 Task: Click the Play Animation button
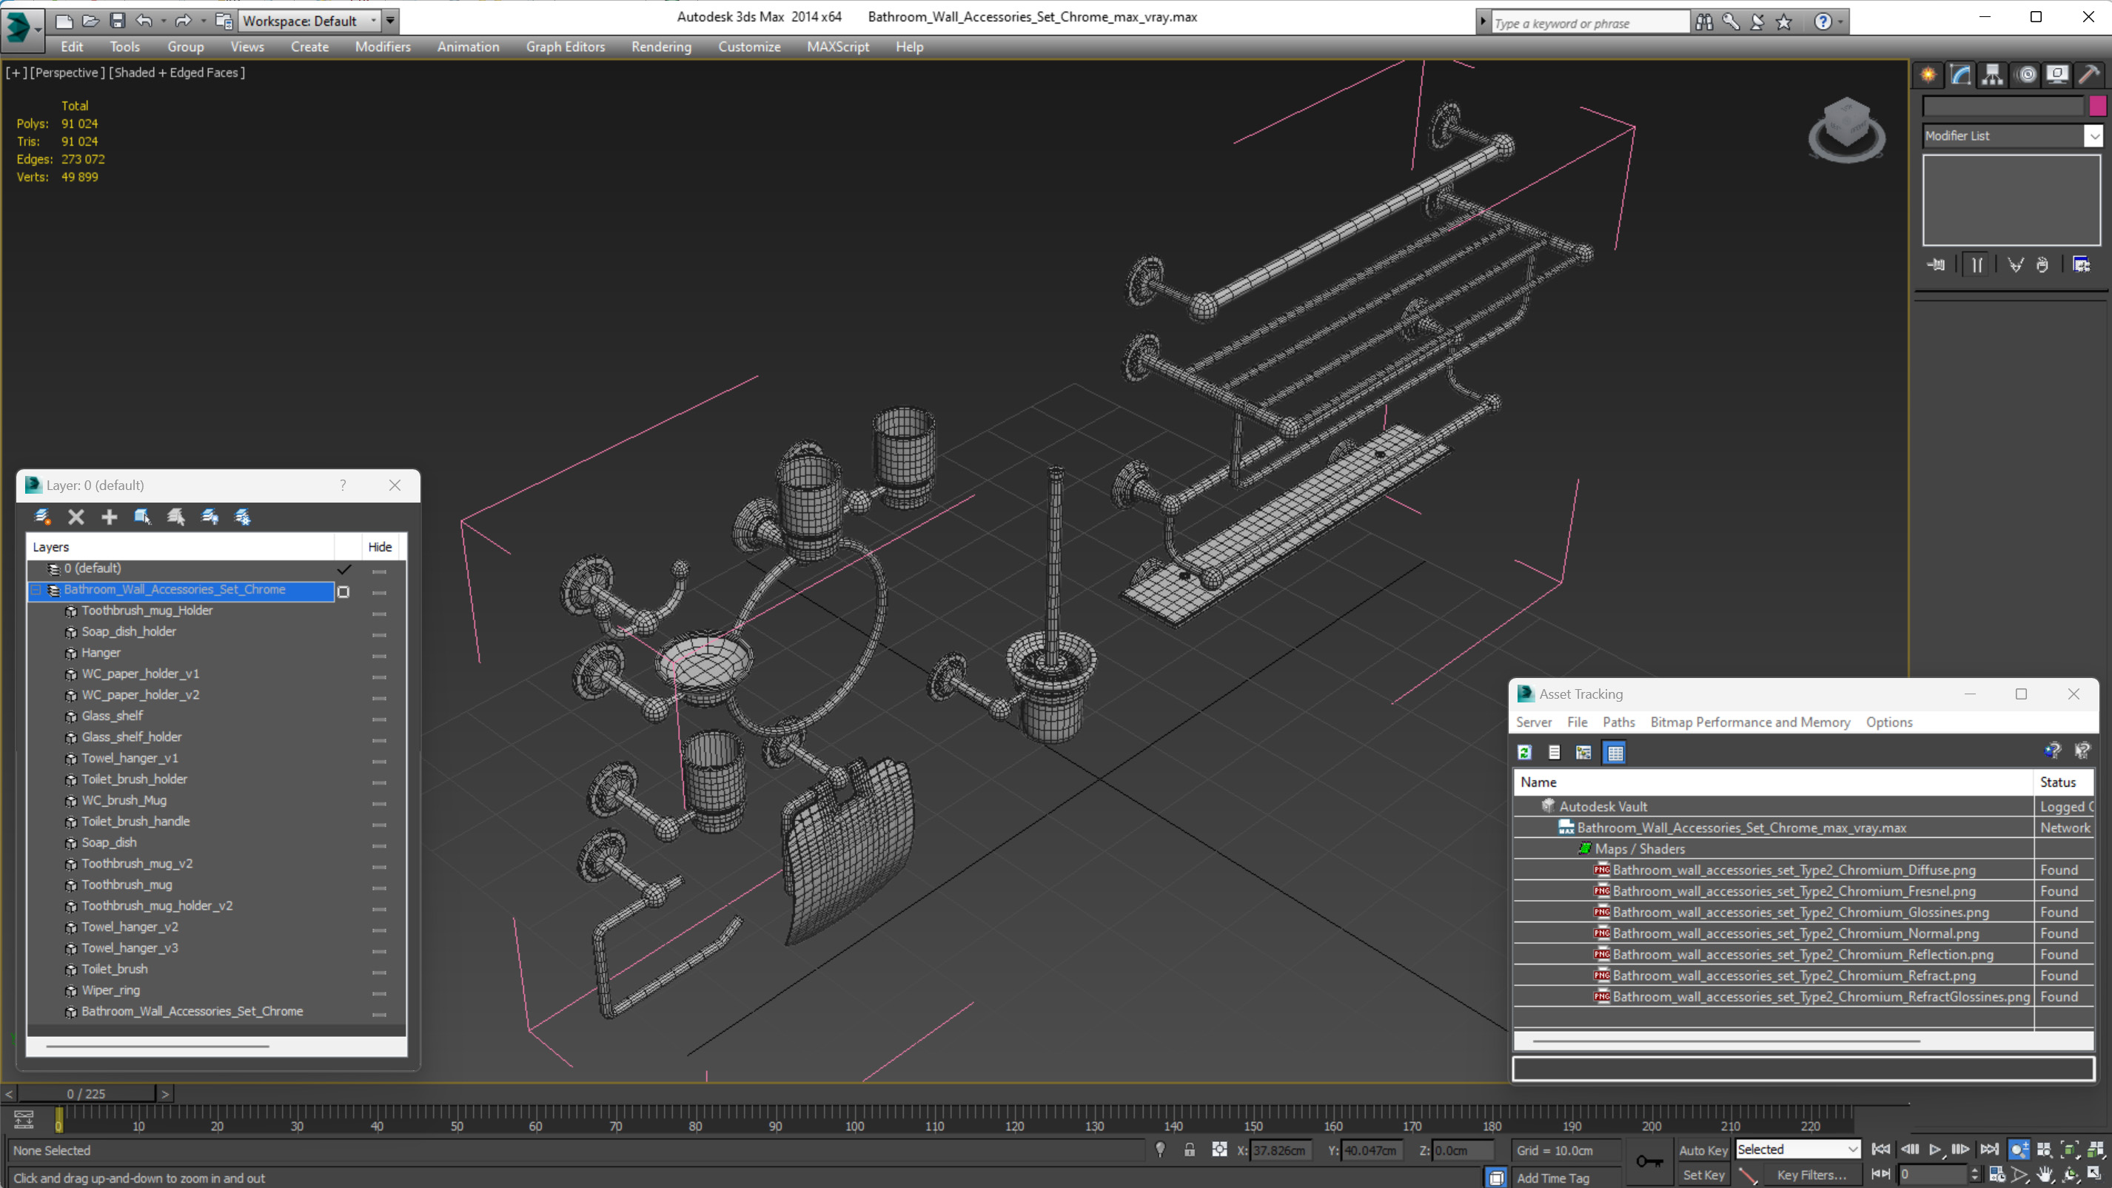pos(1935,1150)
